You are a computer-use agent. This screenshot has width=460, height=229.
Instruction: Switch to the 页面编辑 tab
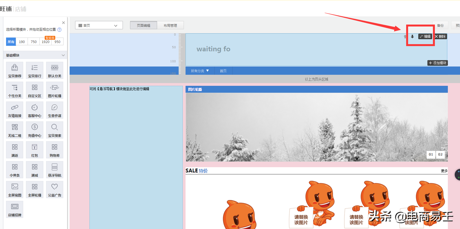(x=144, y=25)
